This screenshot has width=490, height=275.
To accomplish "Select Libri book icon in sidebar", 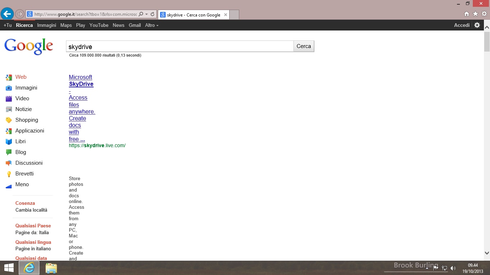I will tap(9, 142).
